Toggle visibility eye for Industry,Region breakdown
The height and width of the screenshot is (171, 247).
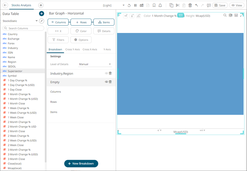[x=106, y=74]
